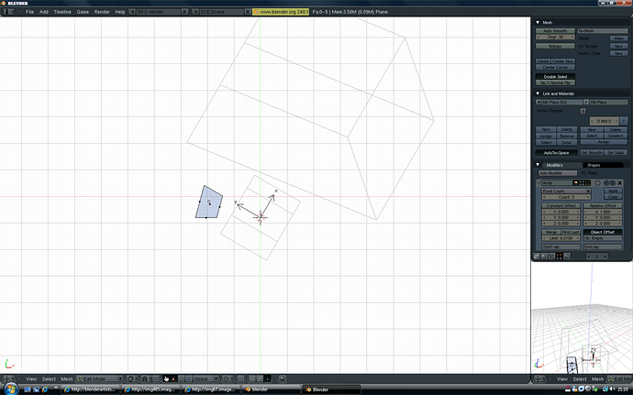This screenshot has width=633, height=395.
Task: Open the www.blender.org link in header
Action: pyautogui.click(x=281, y=12)
